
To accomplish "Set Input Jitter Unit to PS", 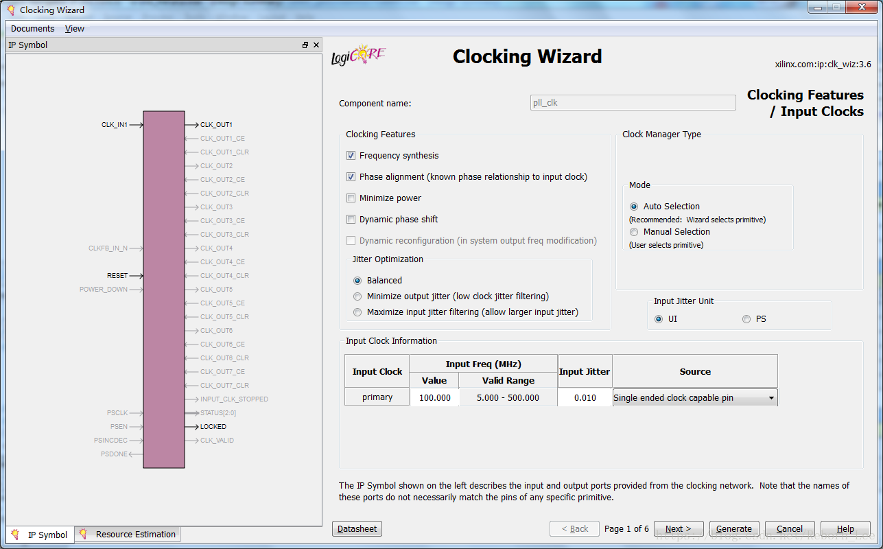I will click(746, 319).
